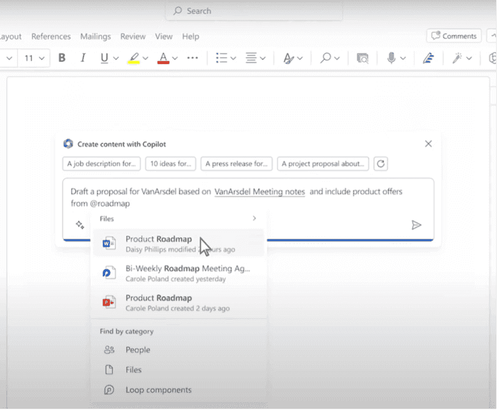This screenshot has height=411, width=499.
Task: Select '10 ideas for...' suggestion
Action: click(x=170, y=163)
